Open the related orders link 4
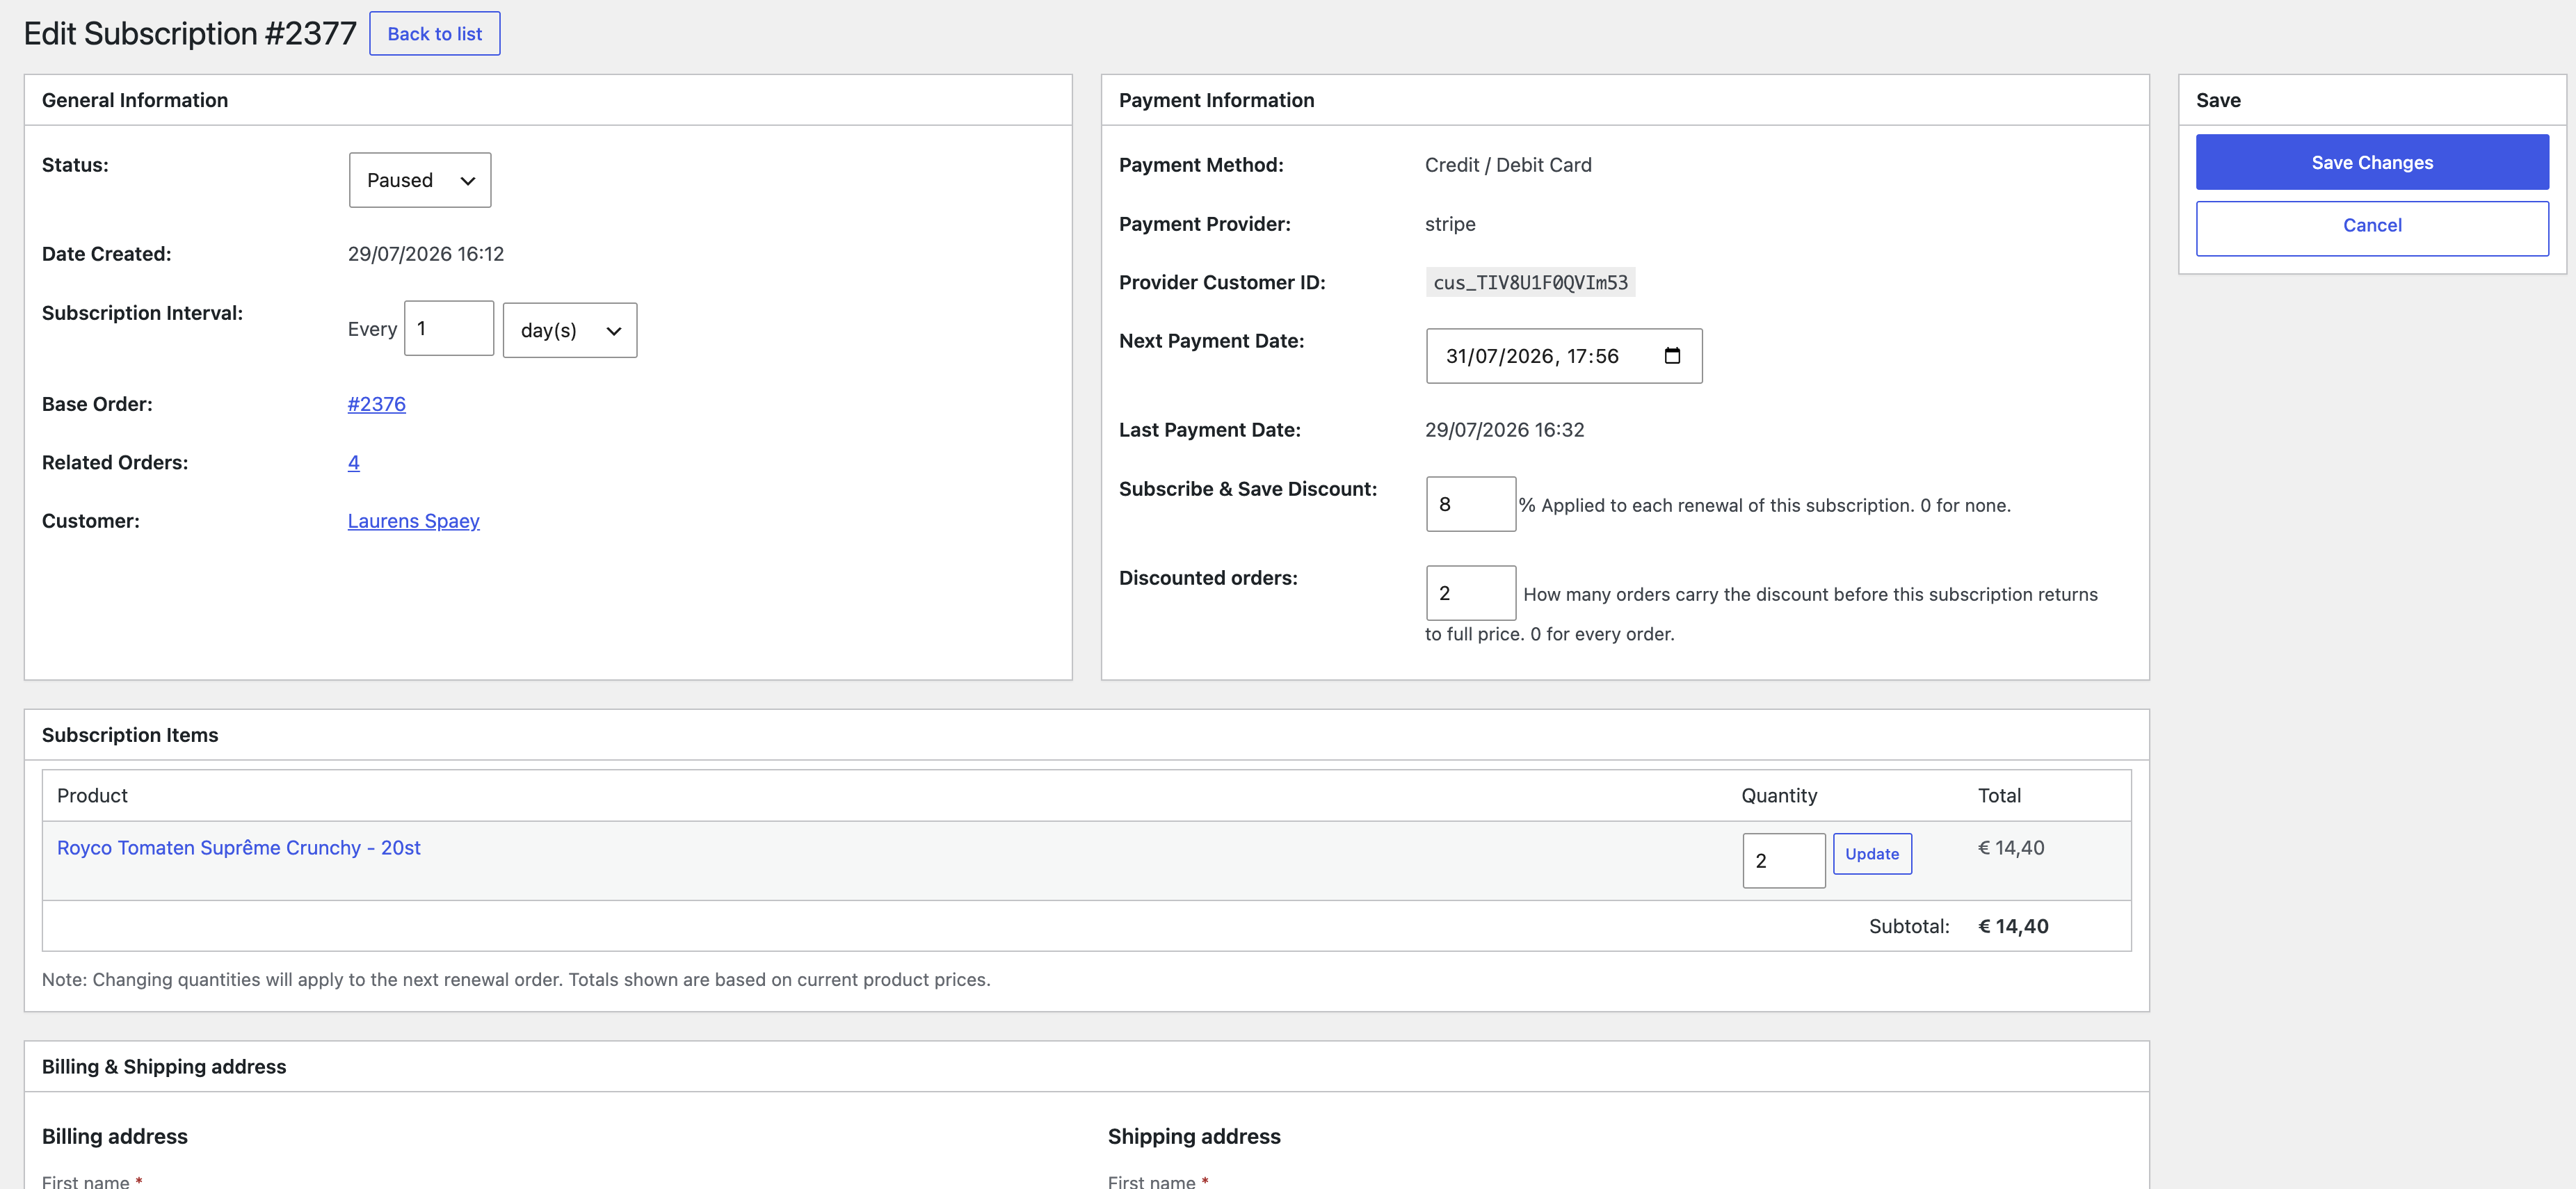 coord(354,462)
